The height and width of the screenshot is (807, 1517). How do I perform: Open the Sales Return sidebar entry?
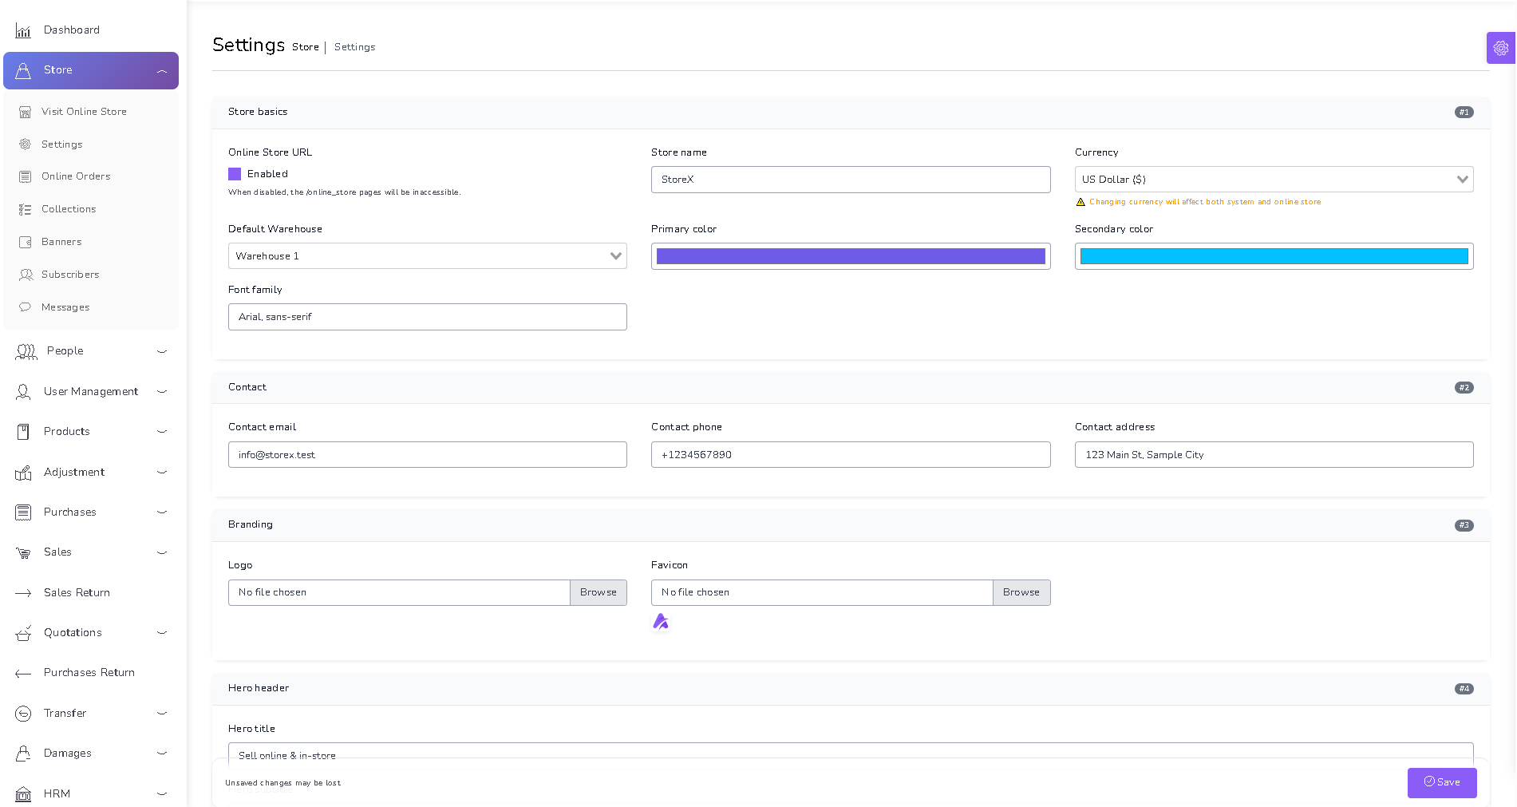click(x=77, y=593)
